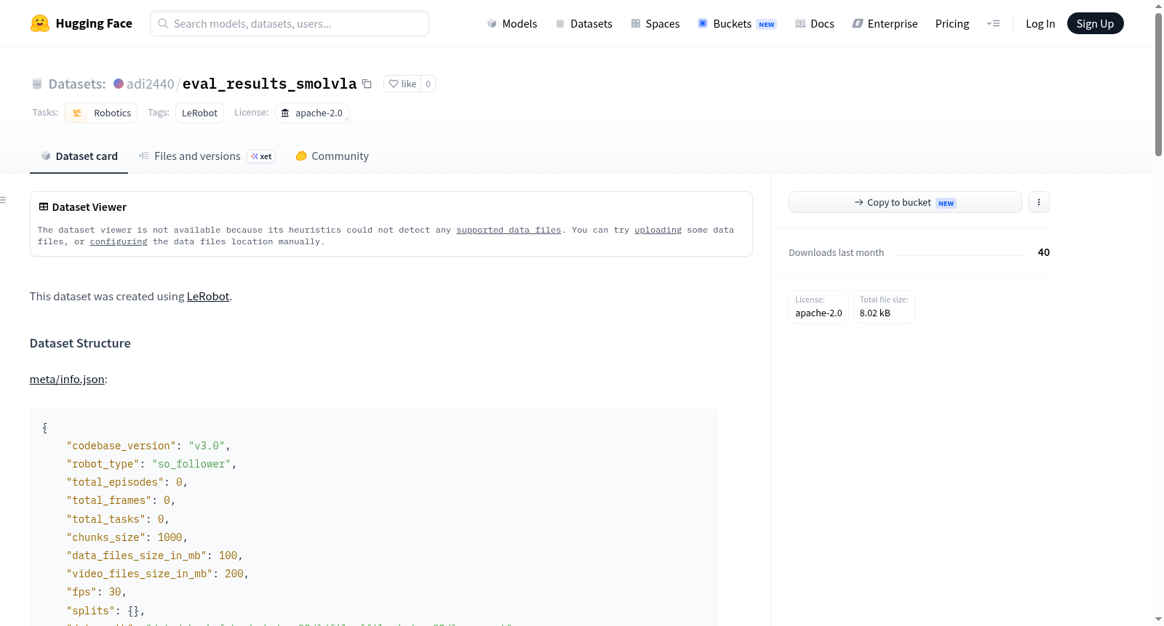The width and height of the screenshot is (1164, 626).
Task: Click the Sign Up button
Action: 1095,23
